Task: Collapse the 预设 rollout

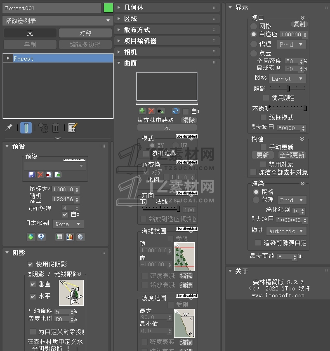Action: point(55,146)
